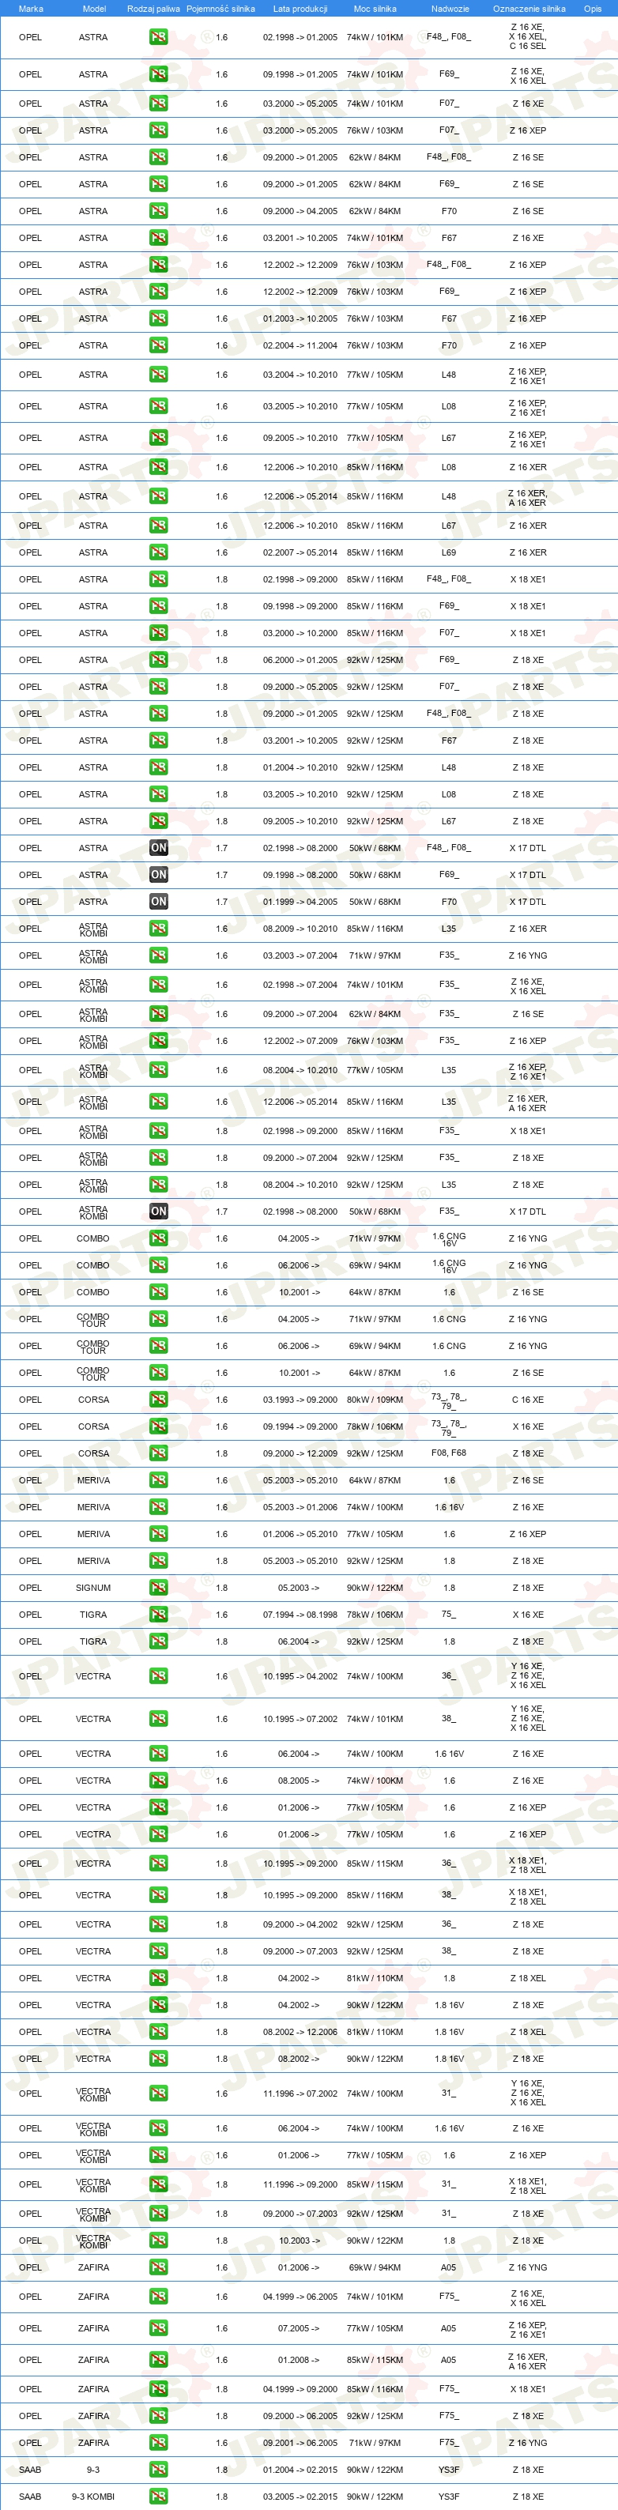This screenshot has height=2510, width=618.
Task: Select the date cell 03.1993 -> 09.2000
Action: (300, 1399)
